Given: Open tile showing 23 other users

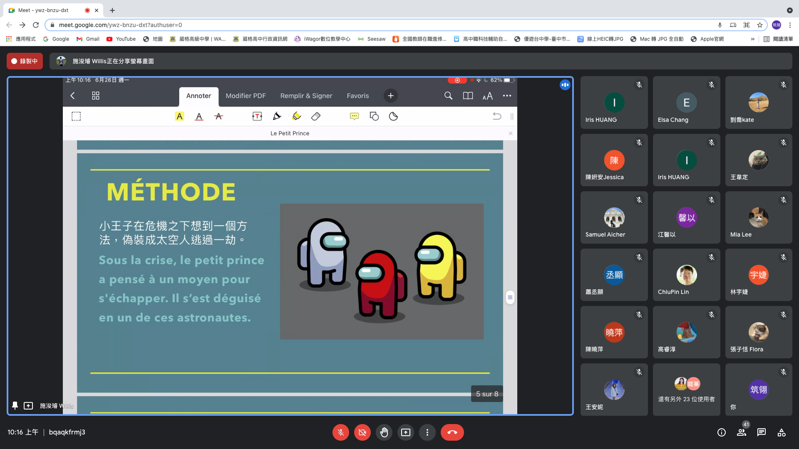Looking at the screenshot, I should pos(686,390).
